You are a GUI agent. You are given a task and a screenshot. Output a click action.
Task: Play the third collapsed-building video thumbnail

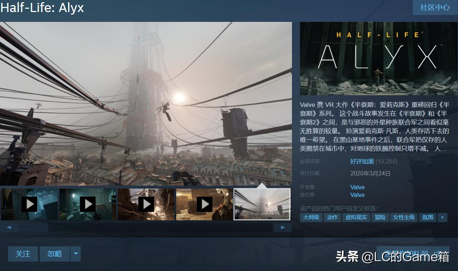point(146,204)
